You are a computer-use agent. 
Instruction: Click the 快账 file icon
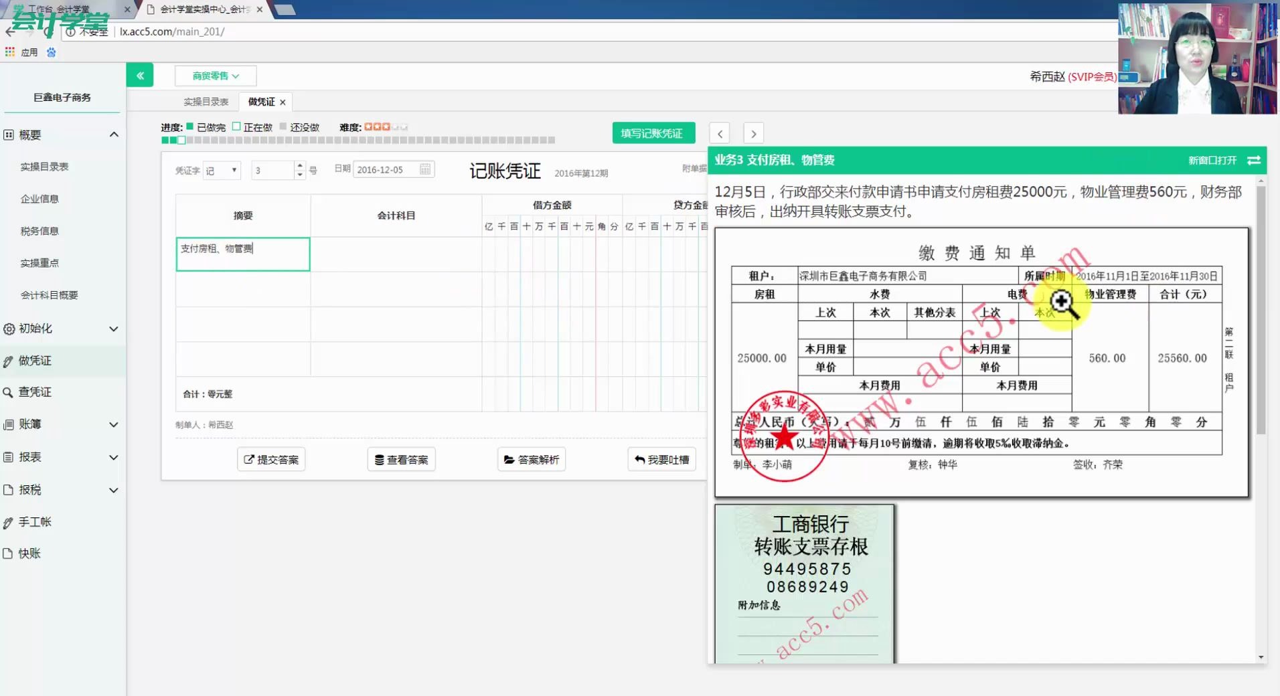[8, 553]
